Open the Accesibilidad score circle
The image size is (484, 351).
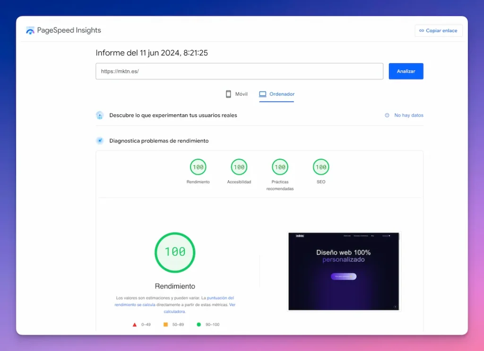(239, 167)
